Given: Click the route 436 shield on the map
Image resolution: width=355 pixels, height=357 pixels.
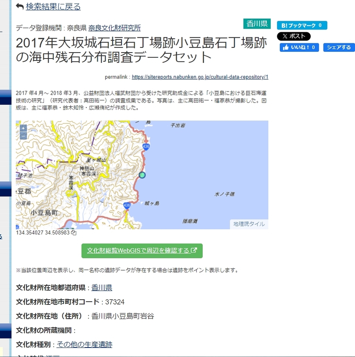Looking at the screenshot, I should pyautogui.click(x=146, y=146).
